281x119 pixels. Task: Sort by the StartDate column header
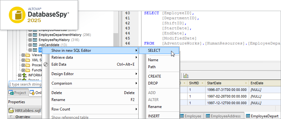(227, 83)
